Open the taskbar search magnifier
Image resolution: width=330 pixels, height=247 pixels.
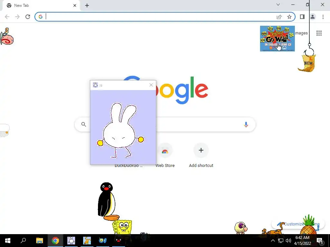pyautogui.click(x=23, y=241)
